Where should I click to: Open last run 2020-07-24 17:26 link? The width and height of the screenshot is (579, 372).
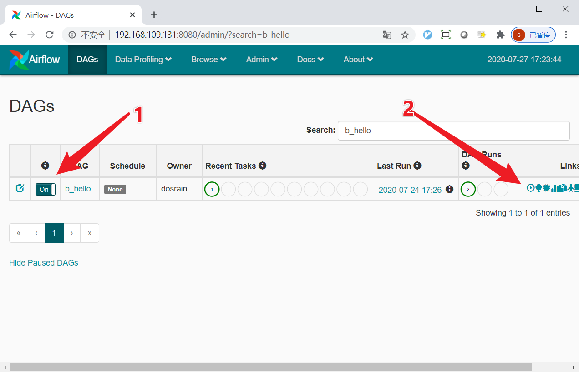click(410, 190)
